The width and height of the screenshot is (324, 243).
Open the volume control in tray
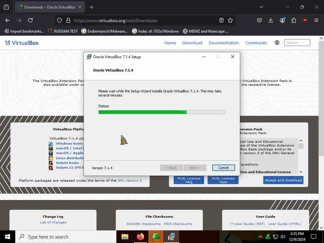point(283,237)
